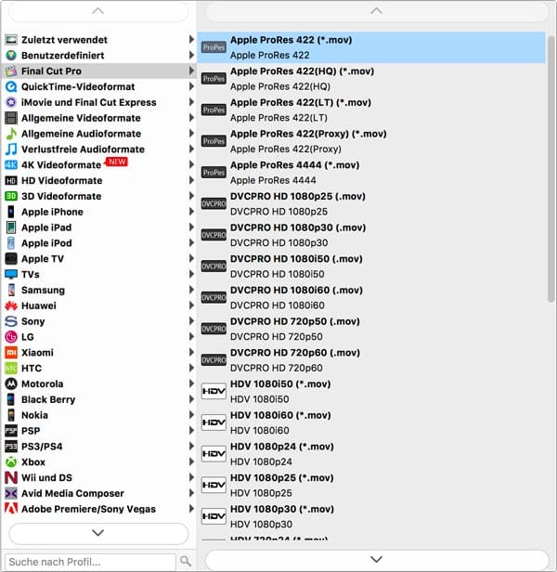This screenshot has height=572, width=557.
Task: Select Apple ProRes 4444 (*.mov) profile
Action: [x=371, y=173]
